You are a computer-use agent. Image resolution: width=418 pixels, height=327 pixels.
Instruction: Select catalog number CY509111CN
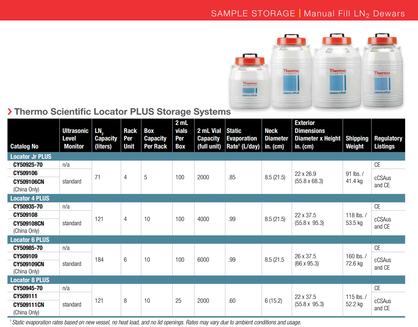pyautogui.click(x=29, y=305)
